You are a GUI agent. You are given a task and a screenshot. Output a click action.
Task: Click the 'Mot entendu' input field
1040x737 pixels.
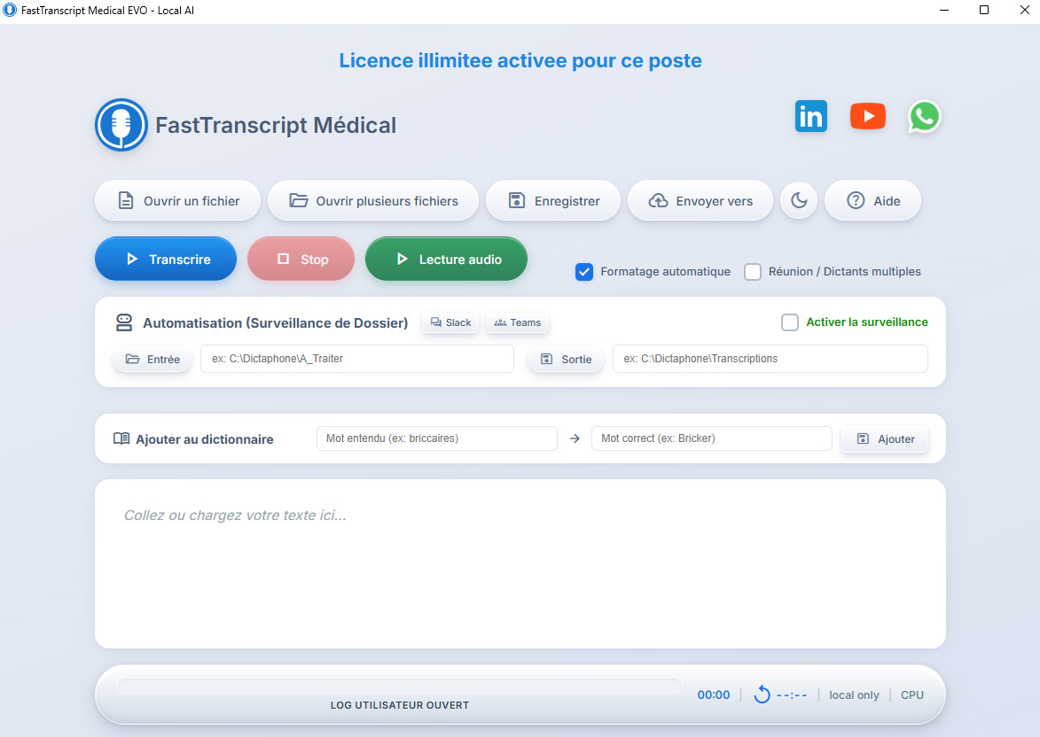437,438
